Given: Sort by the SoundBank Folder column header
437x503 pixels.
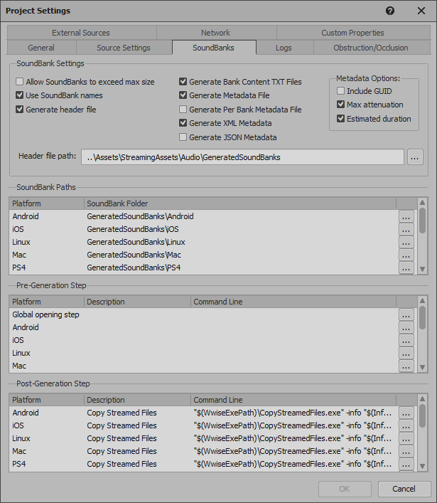Looking at the screenshot, I should point(239,203).
